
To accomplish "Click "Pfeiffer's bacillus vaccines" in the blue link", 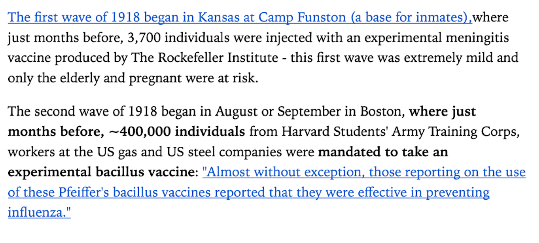I will click(x=135, y=192).
